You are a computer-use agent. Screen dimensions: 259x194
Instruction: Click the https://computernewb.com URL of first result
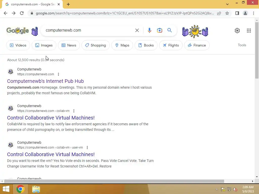coord(35,74)
